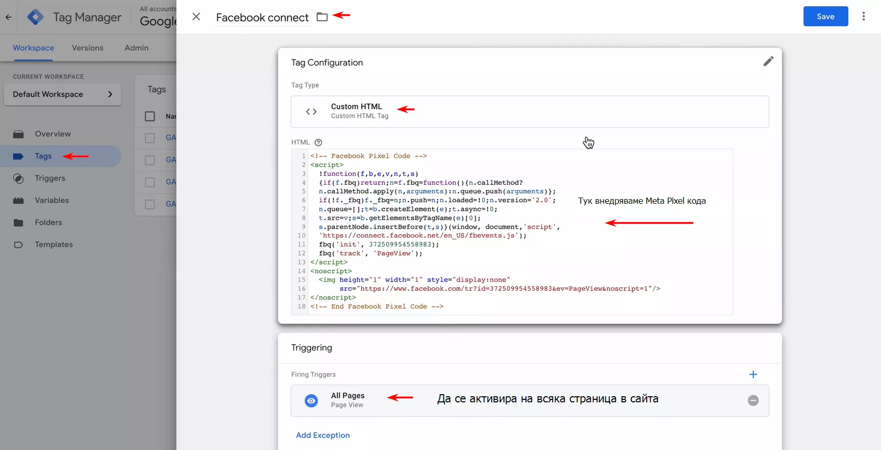
Task: Click the opening noscript tag line
Action: coord(331,271)
